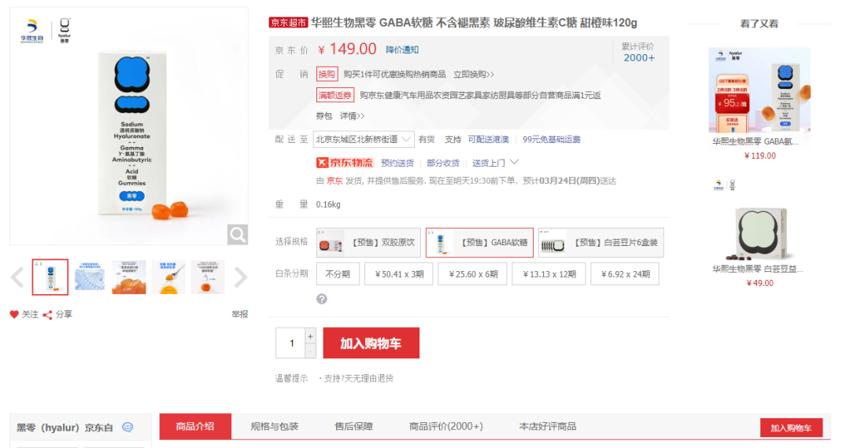Open the main product image
This screenshot has width=850, height=448.
(129, 126)
